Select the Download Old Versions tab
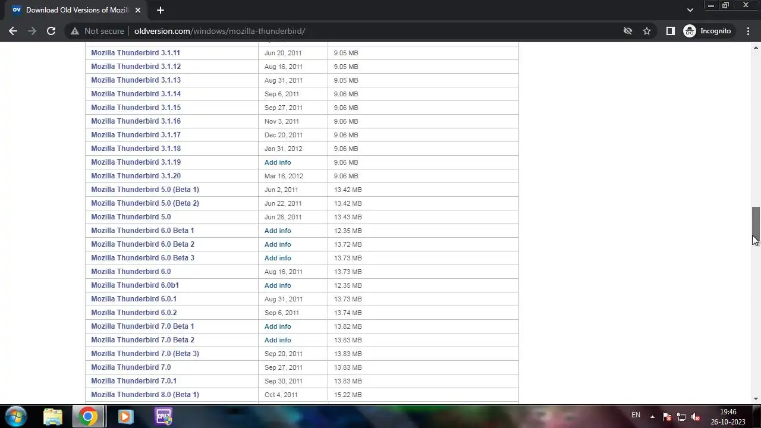The height and width of the screenshot is (428, 761). [76, 10]
